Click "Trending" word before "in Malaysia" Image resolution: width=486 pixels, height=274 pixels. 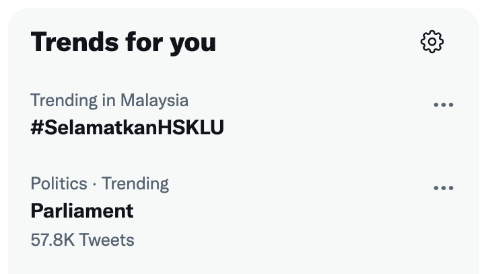coord(64,101)
